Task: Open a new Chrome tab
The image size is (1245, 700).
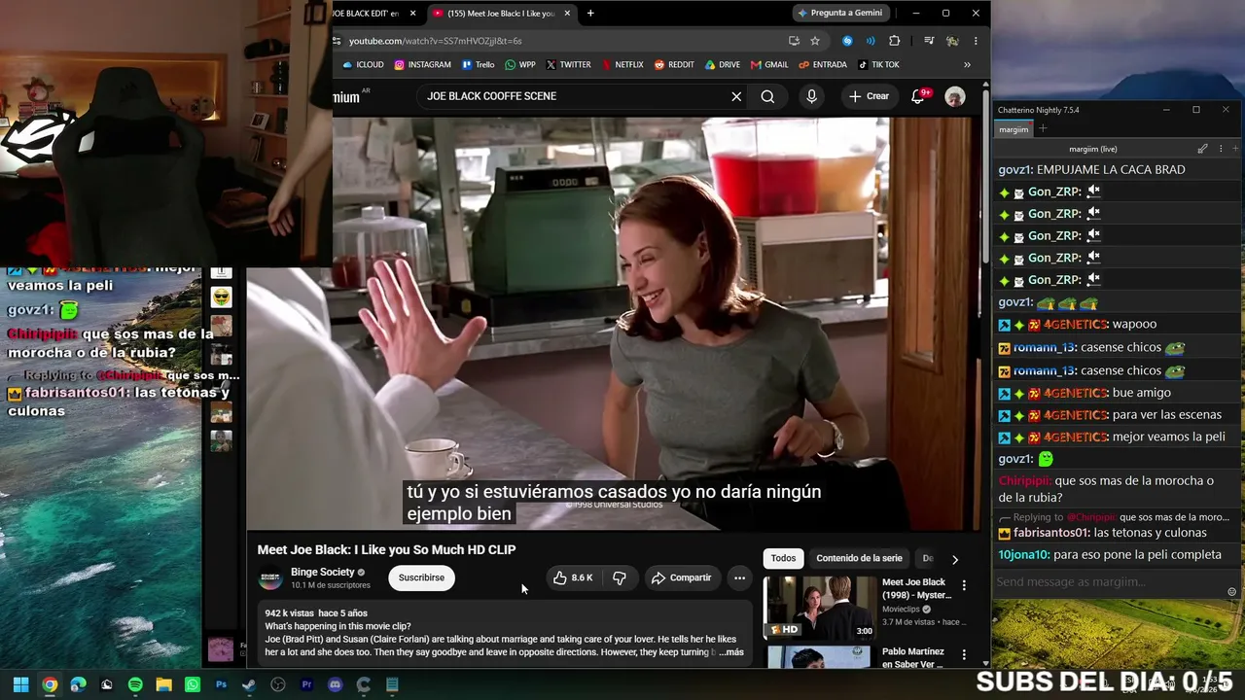Action: [590, 14]
